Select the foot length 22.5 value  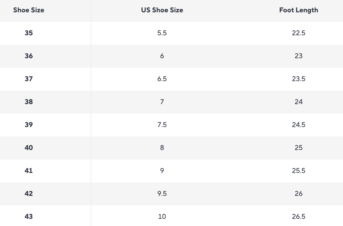(x=299, y=33)
